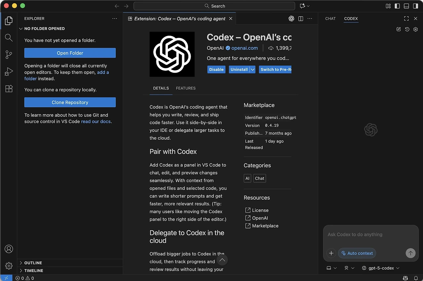Viewport: 423px width, 281px height.
Task: Open the Copilot chat dropdown chevron
Action: pyautogui.click(x=308, y=6)
